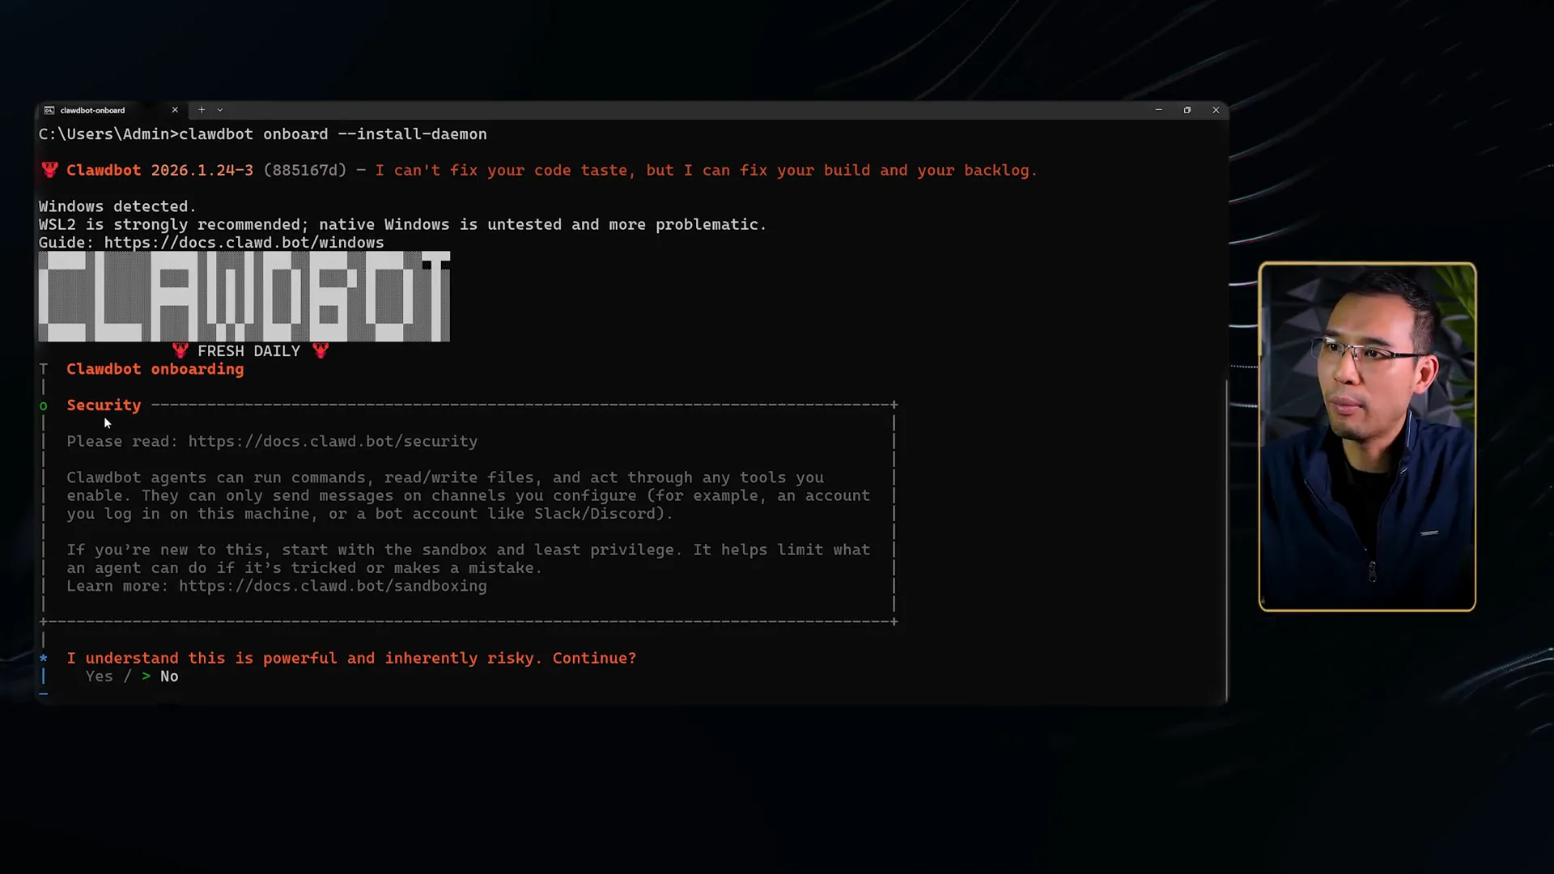Open the tab profile dropdown arrow
Screen dimensions: 1554x874
pos(220,110)
